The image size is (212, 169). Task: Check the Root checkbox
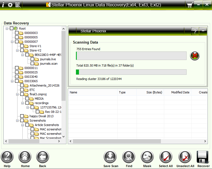(12, 28)
